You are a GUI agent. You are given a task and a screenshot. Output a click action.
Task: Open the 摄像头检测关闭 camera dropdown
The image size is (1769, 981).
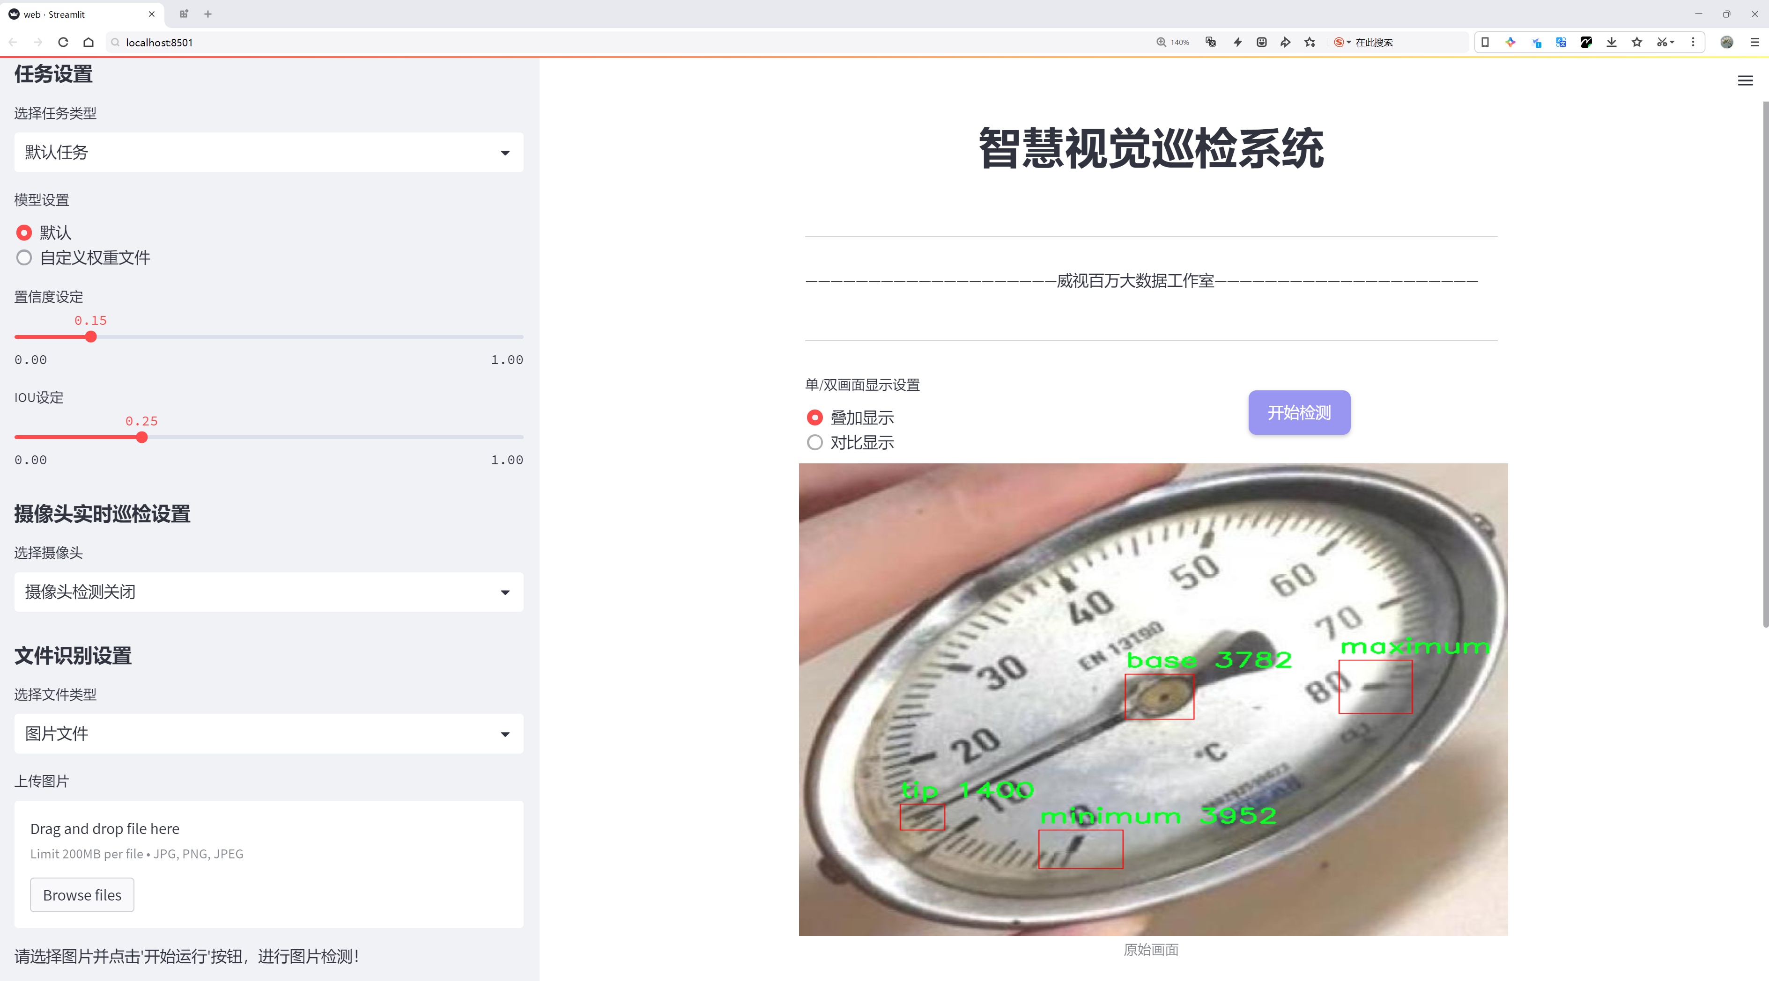pos(268,591)
